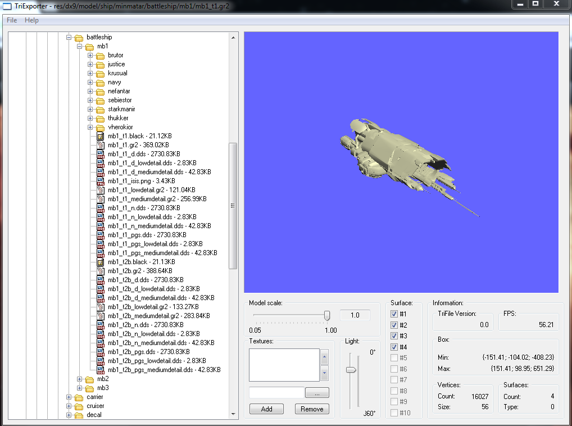
Task: Toggle Surface #6 checkbox
Action: [x=394, y=369]
